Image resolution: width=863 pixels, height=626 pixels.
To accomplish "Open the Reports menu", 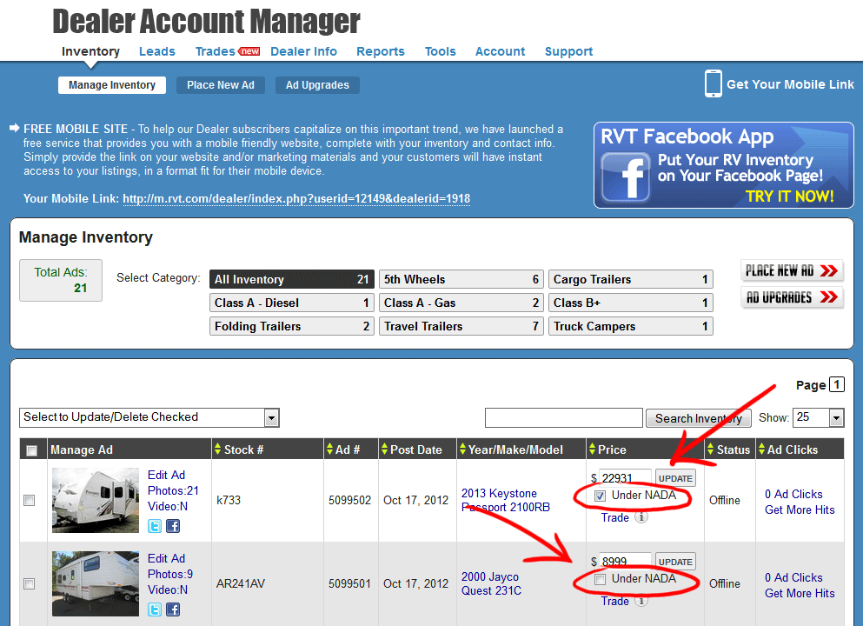I will point(381,51).
